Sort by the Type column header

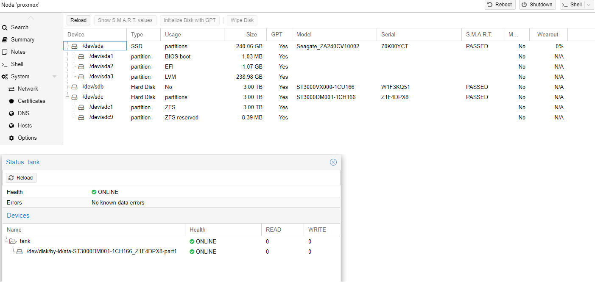pyautogui.click(x=143, y=34)
